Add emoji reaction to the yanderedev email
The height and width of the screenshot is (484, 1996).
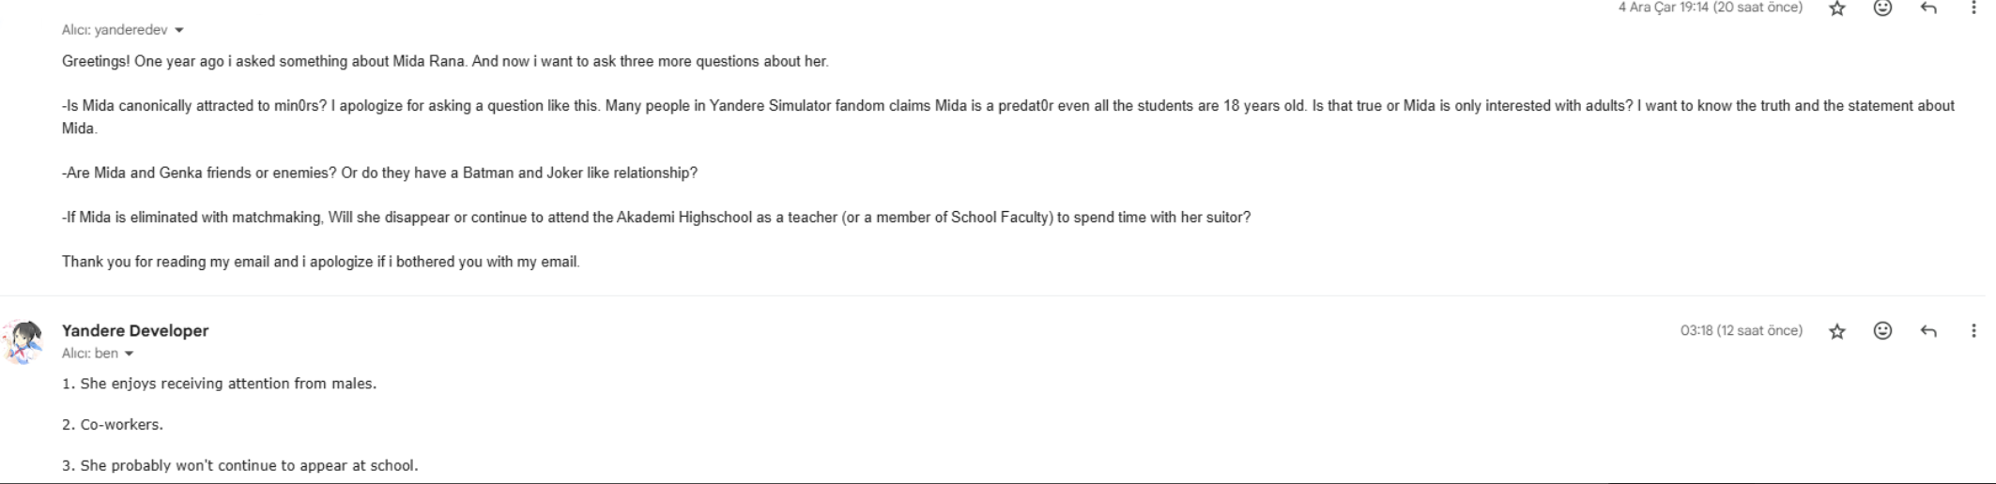[1882, 8]
